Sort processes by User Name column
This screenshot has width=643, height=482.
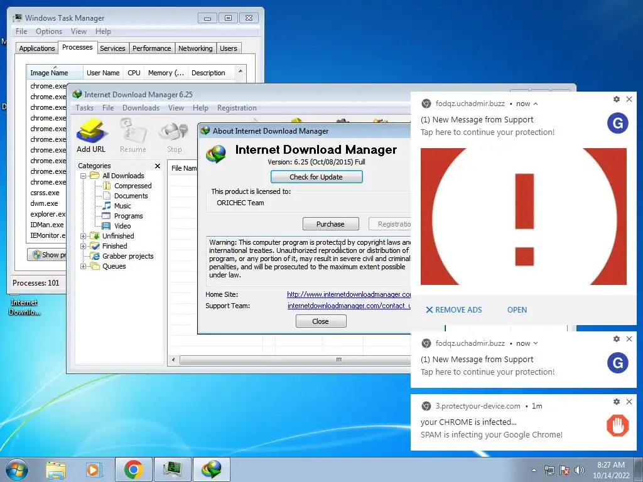(x=104, y=73)
